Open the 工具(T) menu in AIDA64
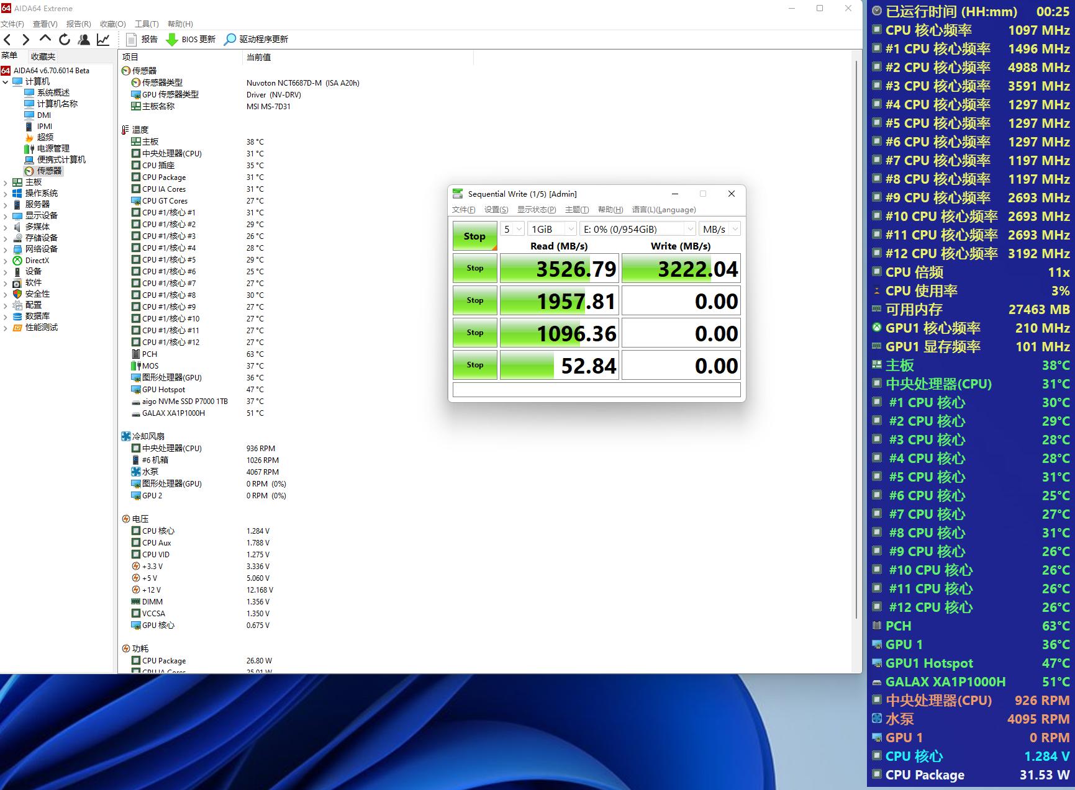Viewport: 1075px width, 790px height. click(147, 24)
